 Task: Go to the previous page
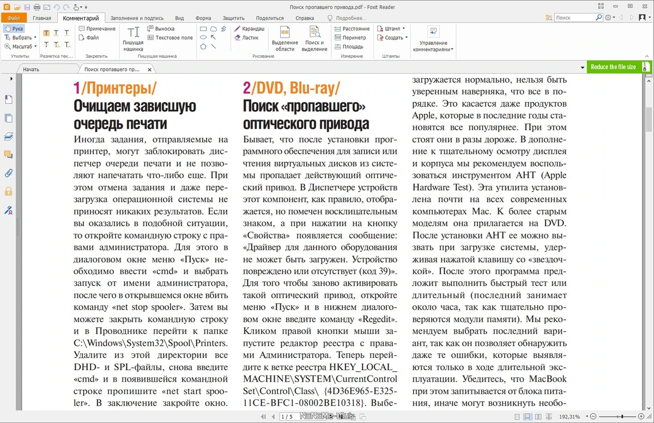(x=273, y=416)
